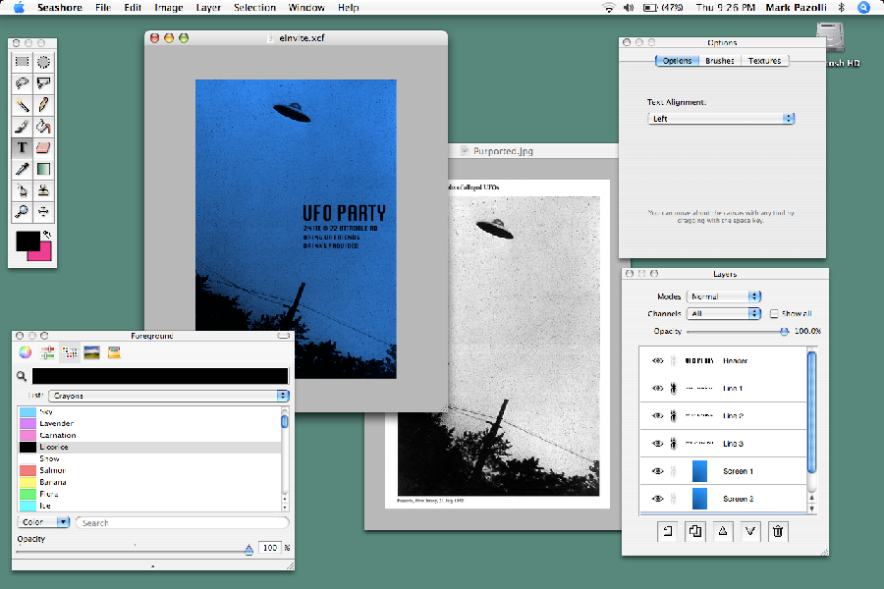Select the Gradient tool
Viewport: 884px width, 589px height.
(x=43, y=168)
